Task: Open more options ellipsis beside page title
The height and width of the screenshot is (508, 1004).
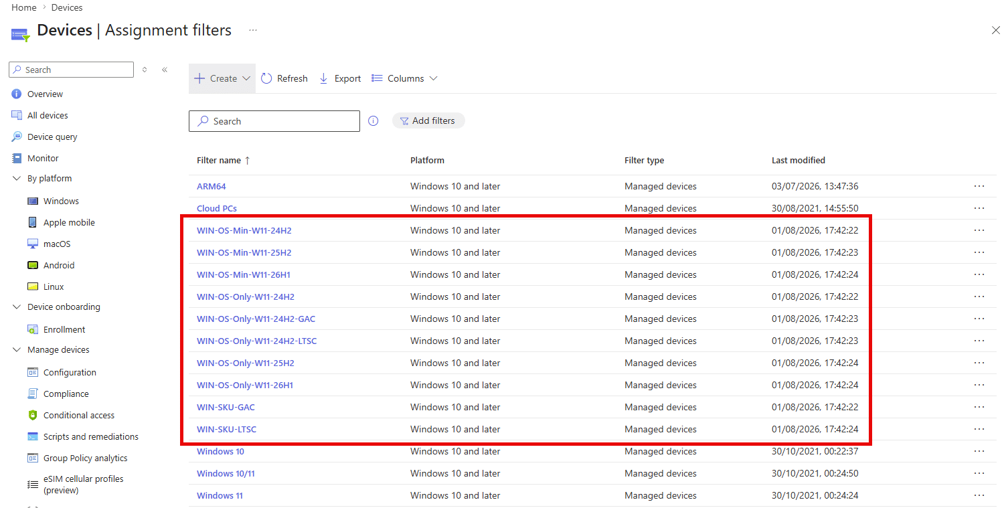Action: coord(253,30)
